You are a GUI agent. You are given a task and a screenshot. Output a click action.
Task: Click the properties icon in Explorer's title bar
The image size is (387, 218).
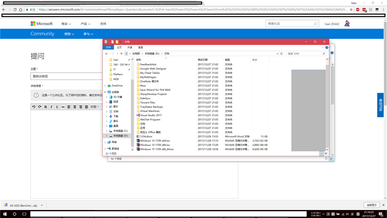pos(113,42)
